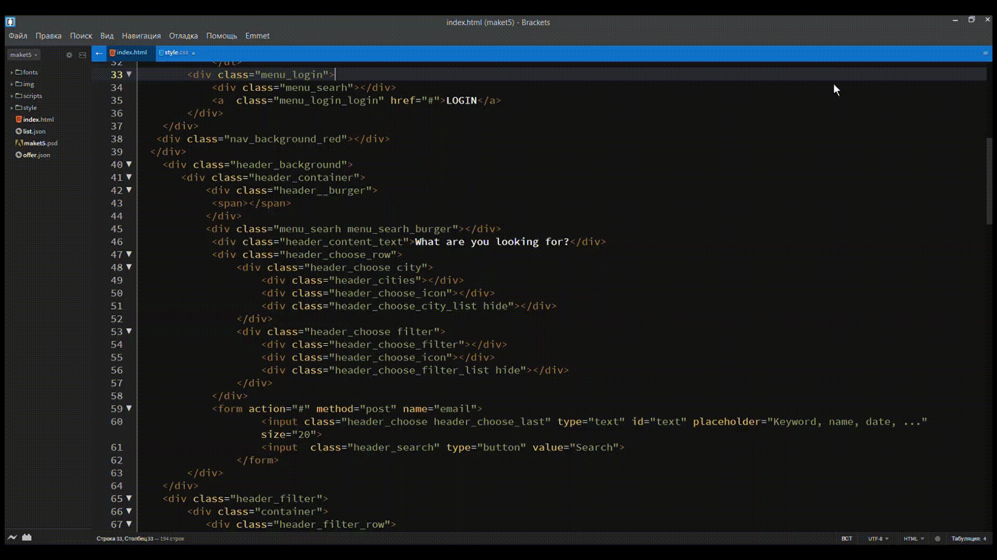Collapse the code fold at line 47
997x560 pixels.
(x=129, y=254)
